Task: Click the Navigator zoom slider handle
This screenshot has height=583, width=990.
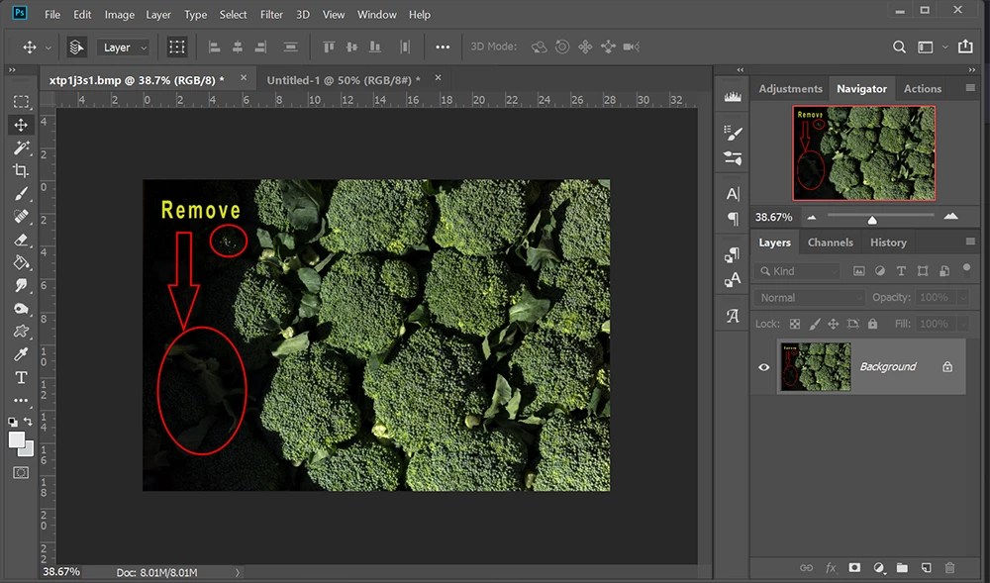Action: coord(871,220)
